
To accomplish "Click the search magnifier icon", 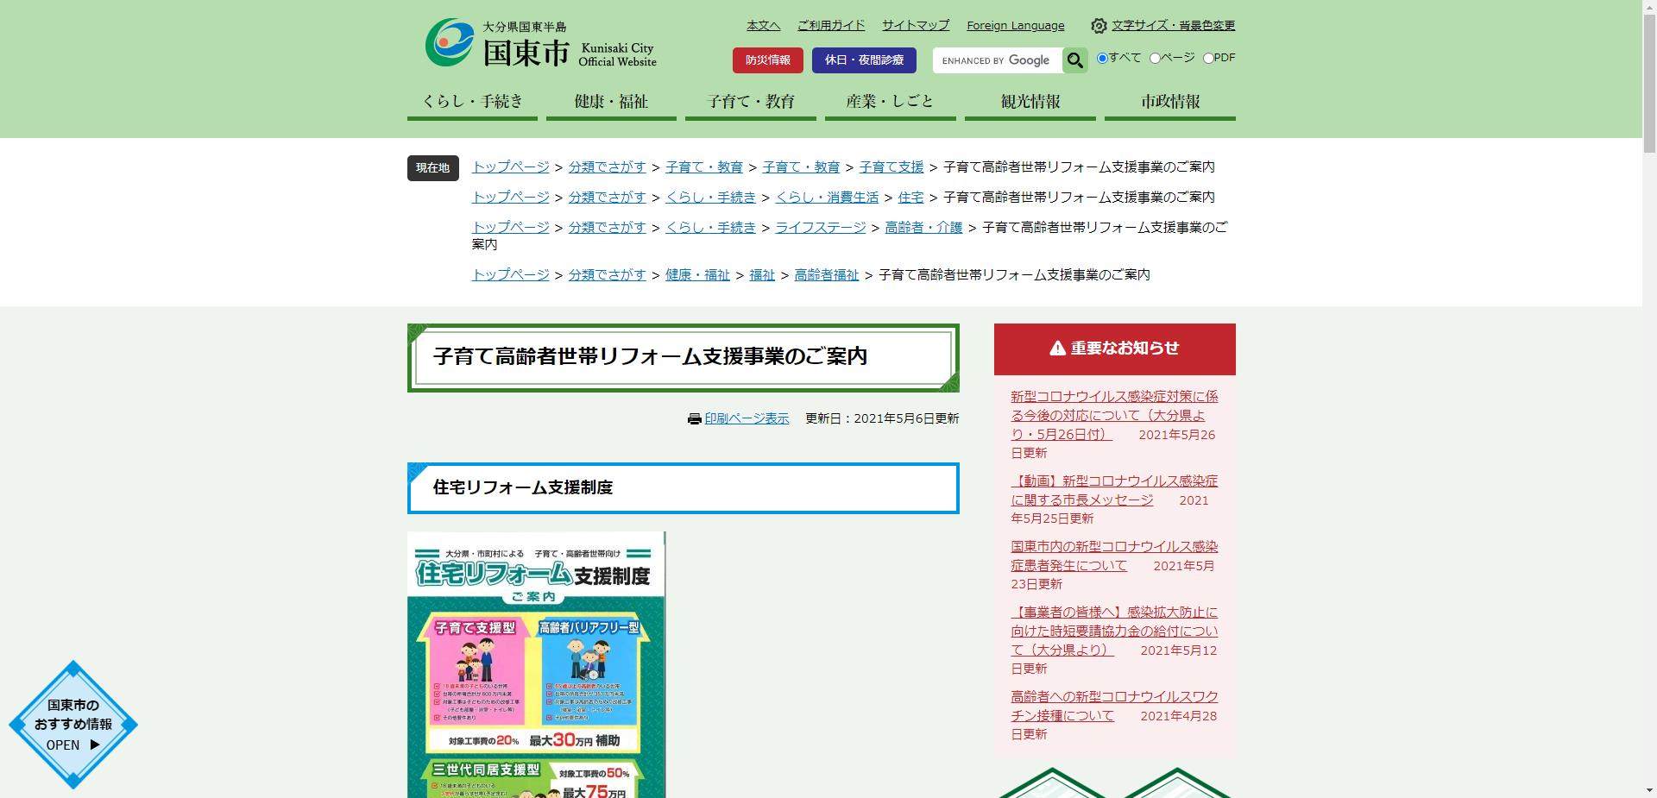I will 1074,60.
